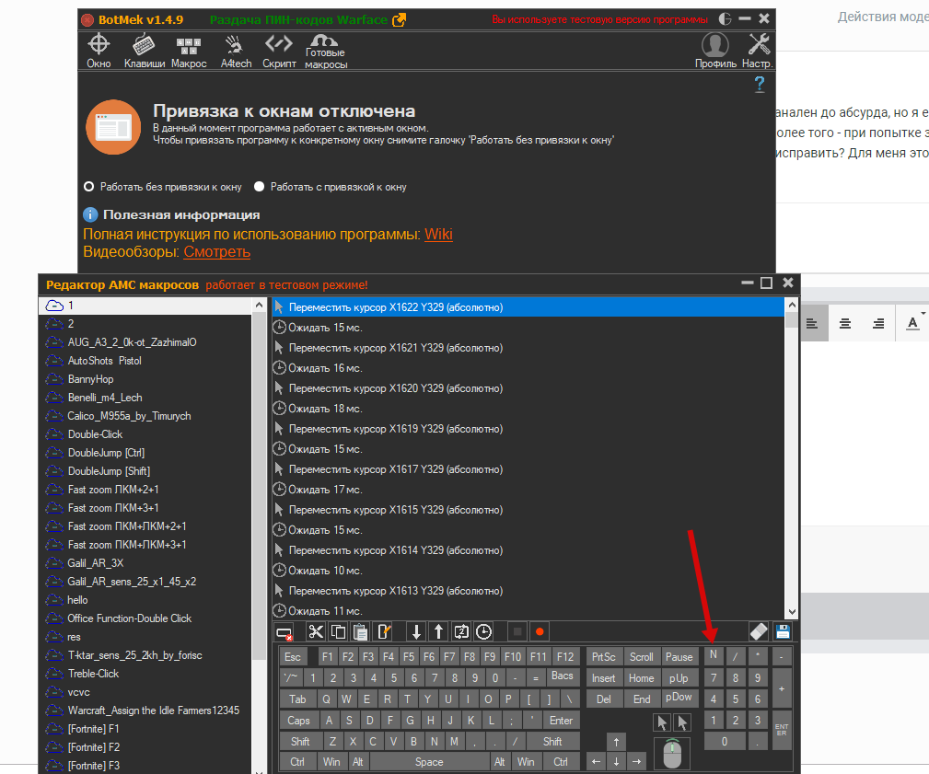This screenshot has width=929, height=774.
Task: Click the blue question mark help icon
Action: coord(759,85)
